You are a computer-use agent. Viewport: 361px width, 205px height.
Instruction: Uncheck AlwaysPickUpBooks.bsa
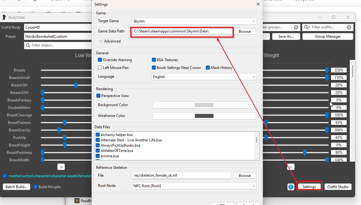click(98, 145)
